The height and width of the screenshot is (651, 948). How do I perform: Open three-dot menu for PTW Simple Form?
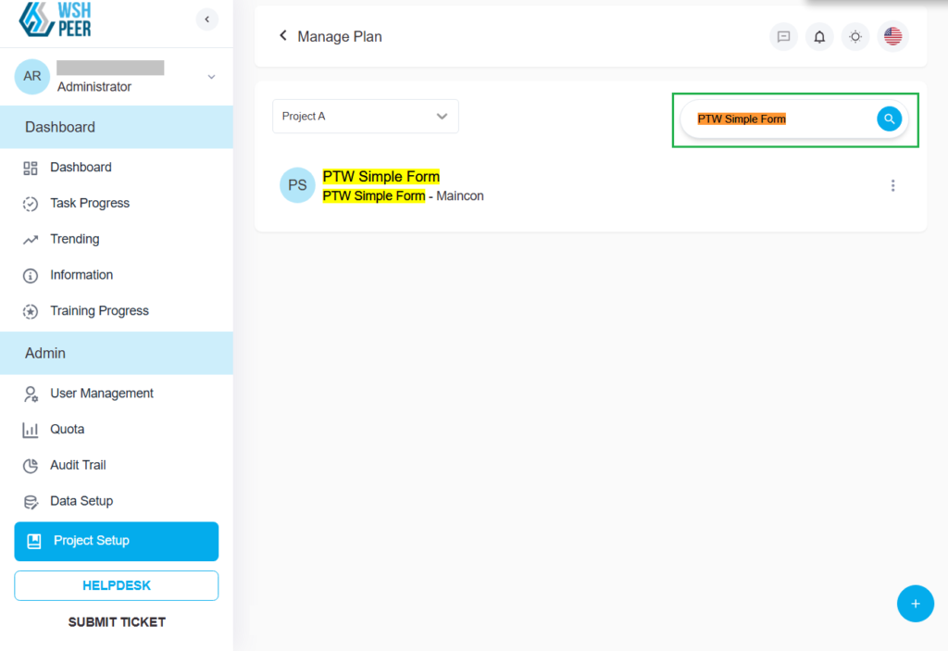point(892,185)
